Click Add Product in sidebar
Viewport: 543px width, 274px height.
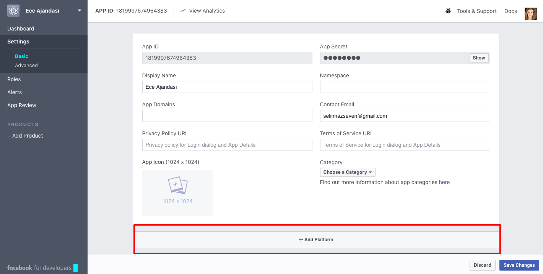pyautogui.click(x=25, y=136)
